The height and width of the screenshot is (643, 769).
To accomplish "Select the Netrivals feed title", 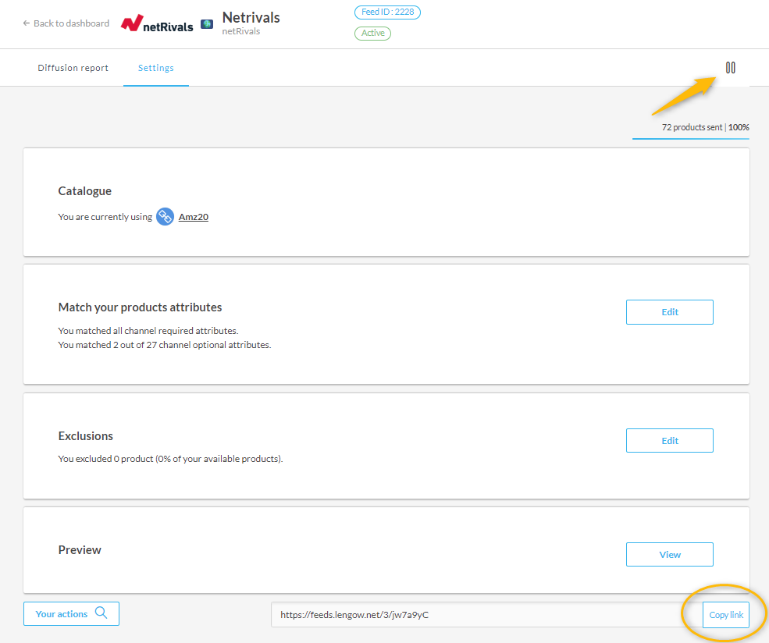I will coord(251,17).
